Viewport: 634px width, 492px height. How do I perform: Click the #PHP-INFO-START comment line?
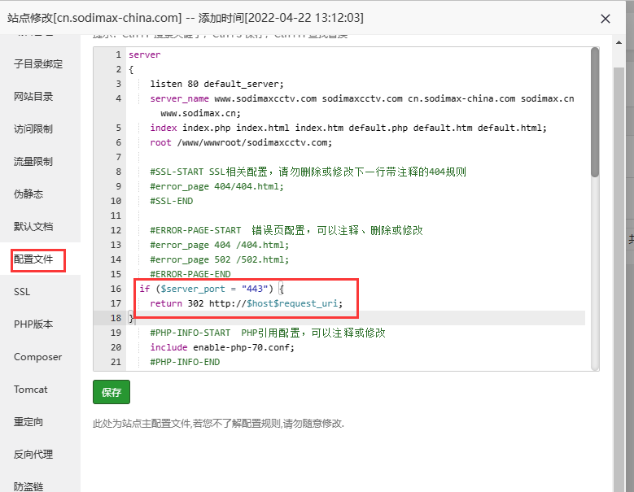pyautogui.click(x=268, y=333)
